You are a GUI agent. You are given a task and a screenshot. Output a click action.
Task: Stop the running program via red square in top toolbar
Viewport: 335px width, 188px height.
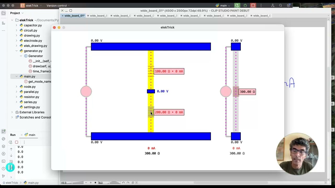(253, 5)
